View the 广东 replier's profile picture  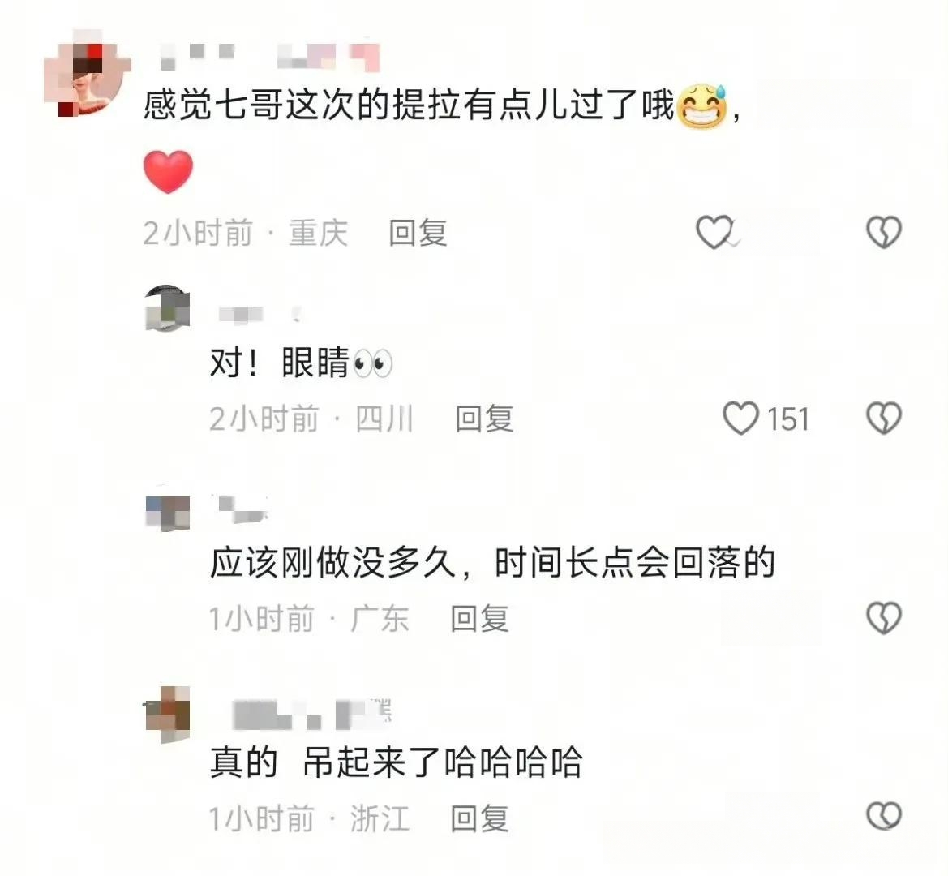pos(168,509)
